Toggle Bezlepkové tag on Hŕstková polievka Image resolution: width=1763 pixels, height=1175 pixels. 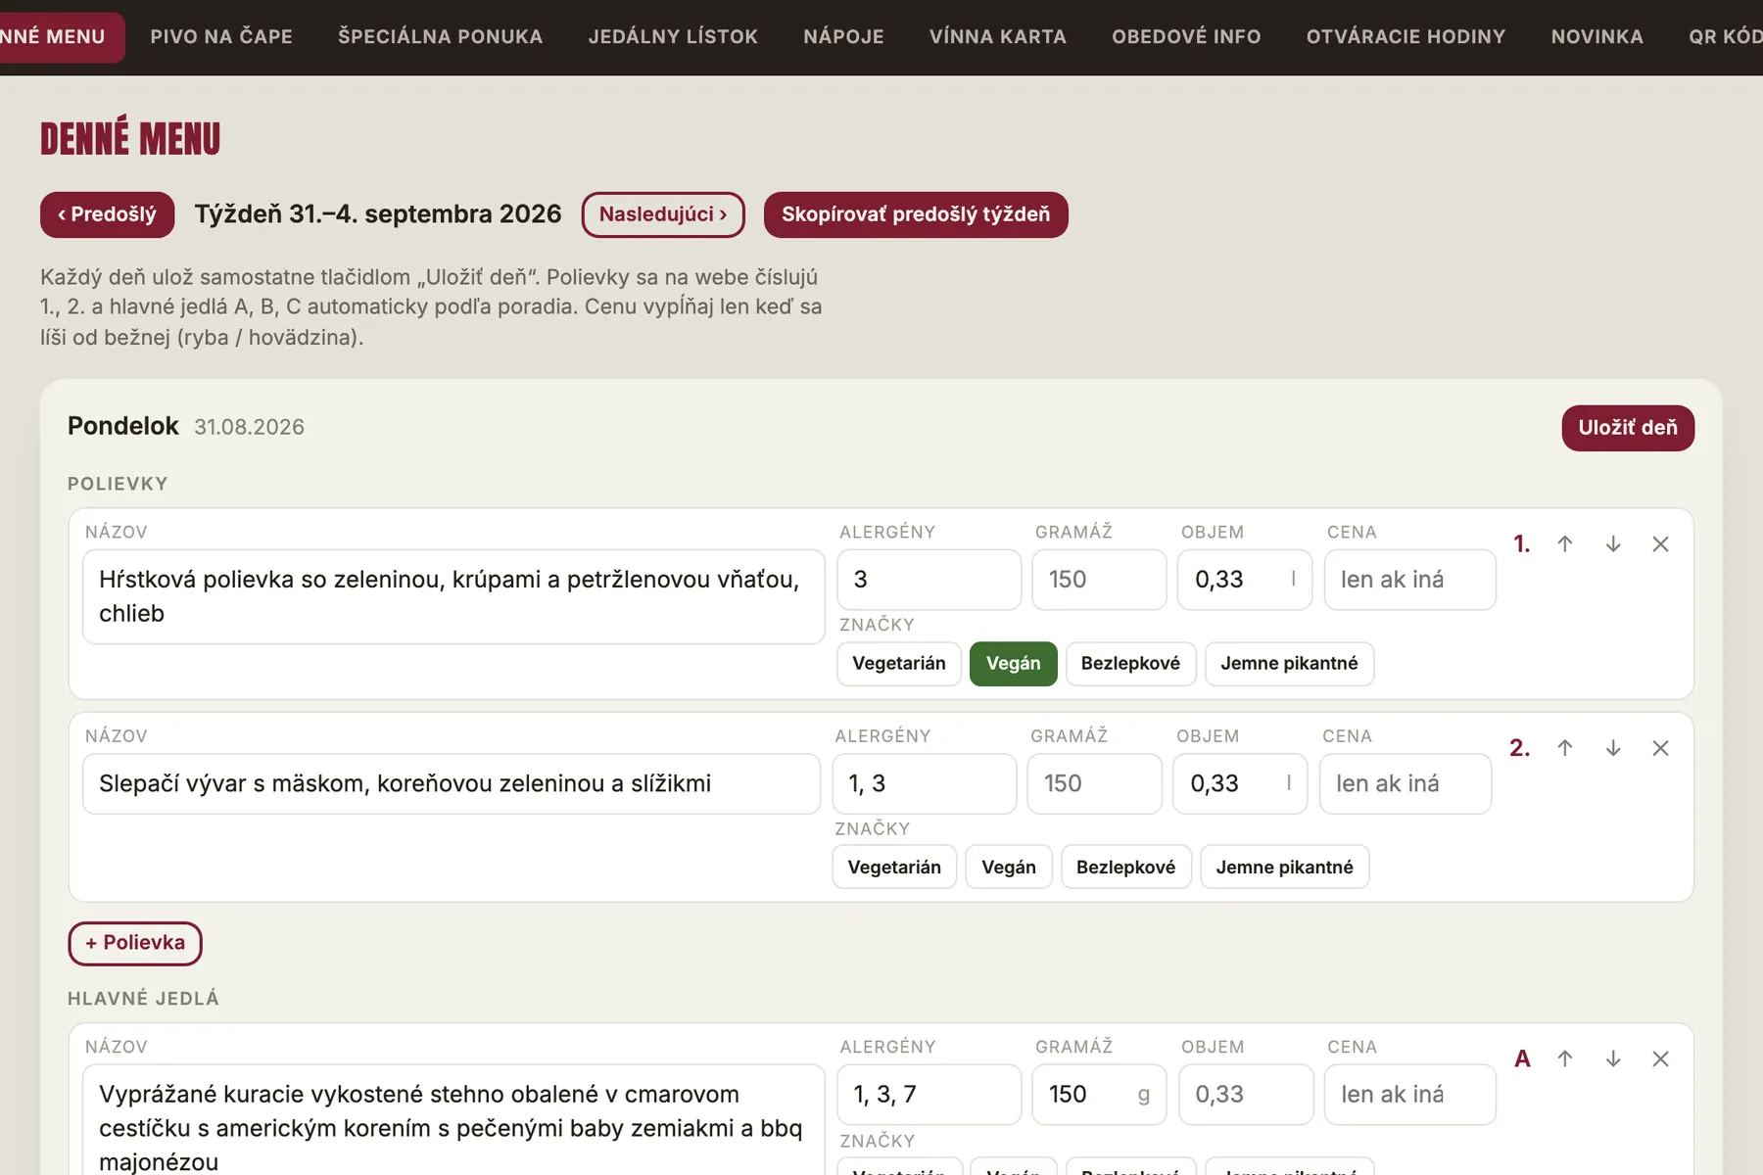click(x=1130, y=664)
